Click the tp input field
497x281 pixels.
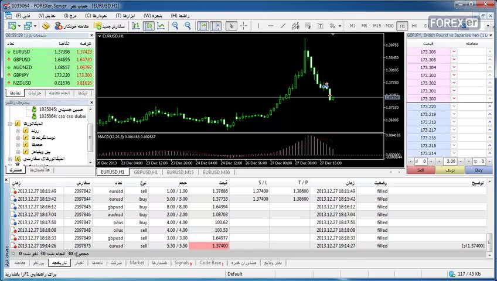tap(479, 162)
